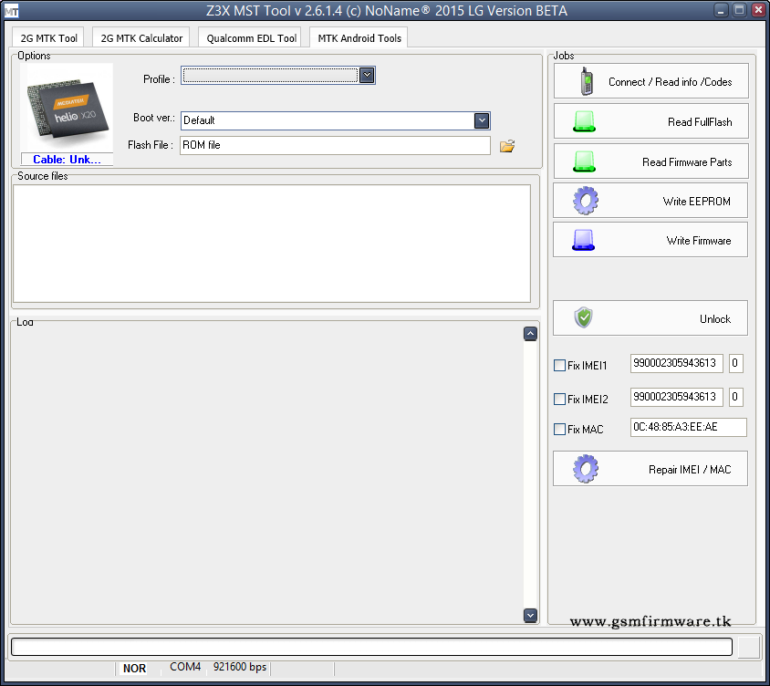Click the Log scroll down arrow

pyautogui.click(x=530, y=615)
